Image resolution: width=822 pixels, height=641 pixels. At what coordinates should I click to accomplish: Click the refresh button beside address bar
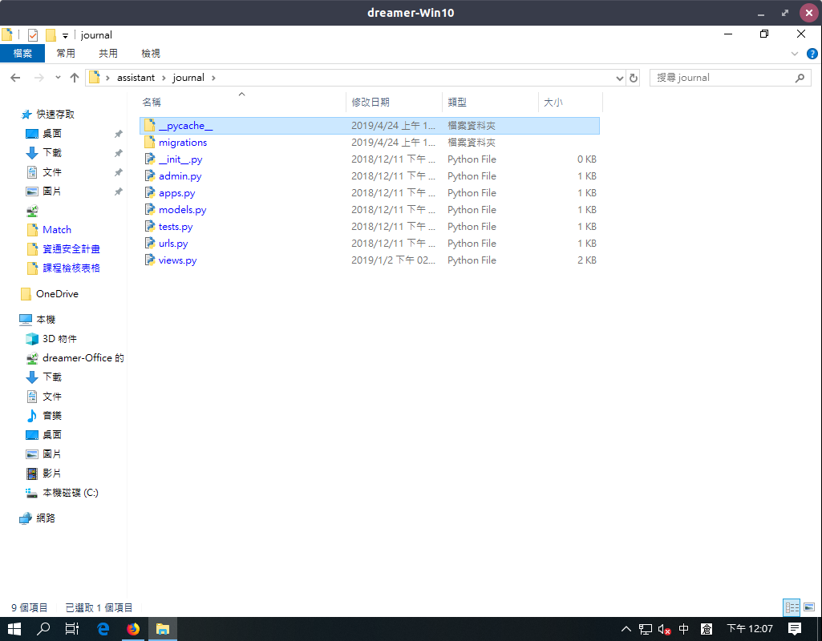pos(634,78)
